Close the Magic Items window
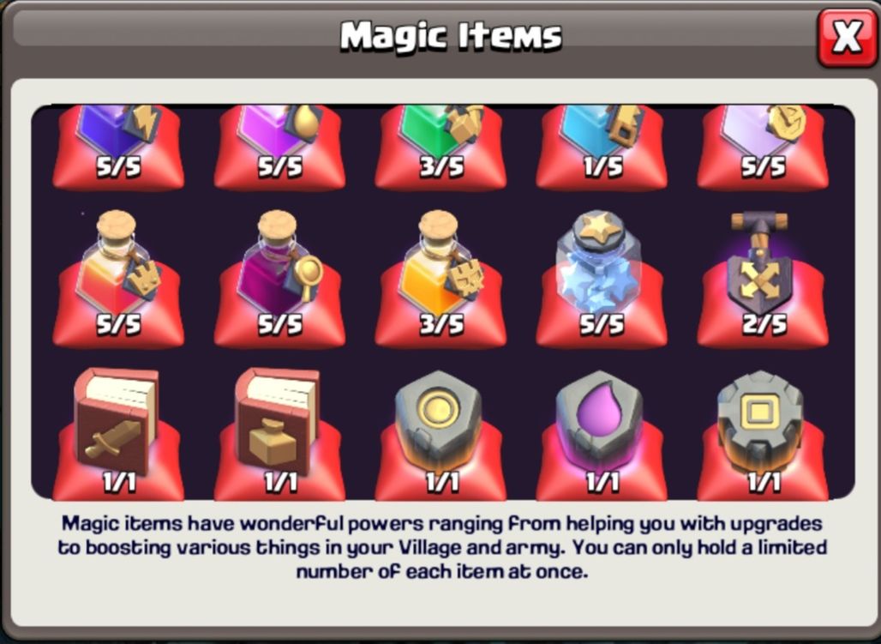This screenshot has width=881, height=644. click(846, 37)
